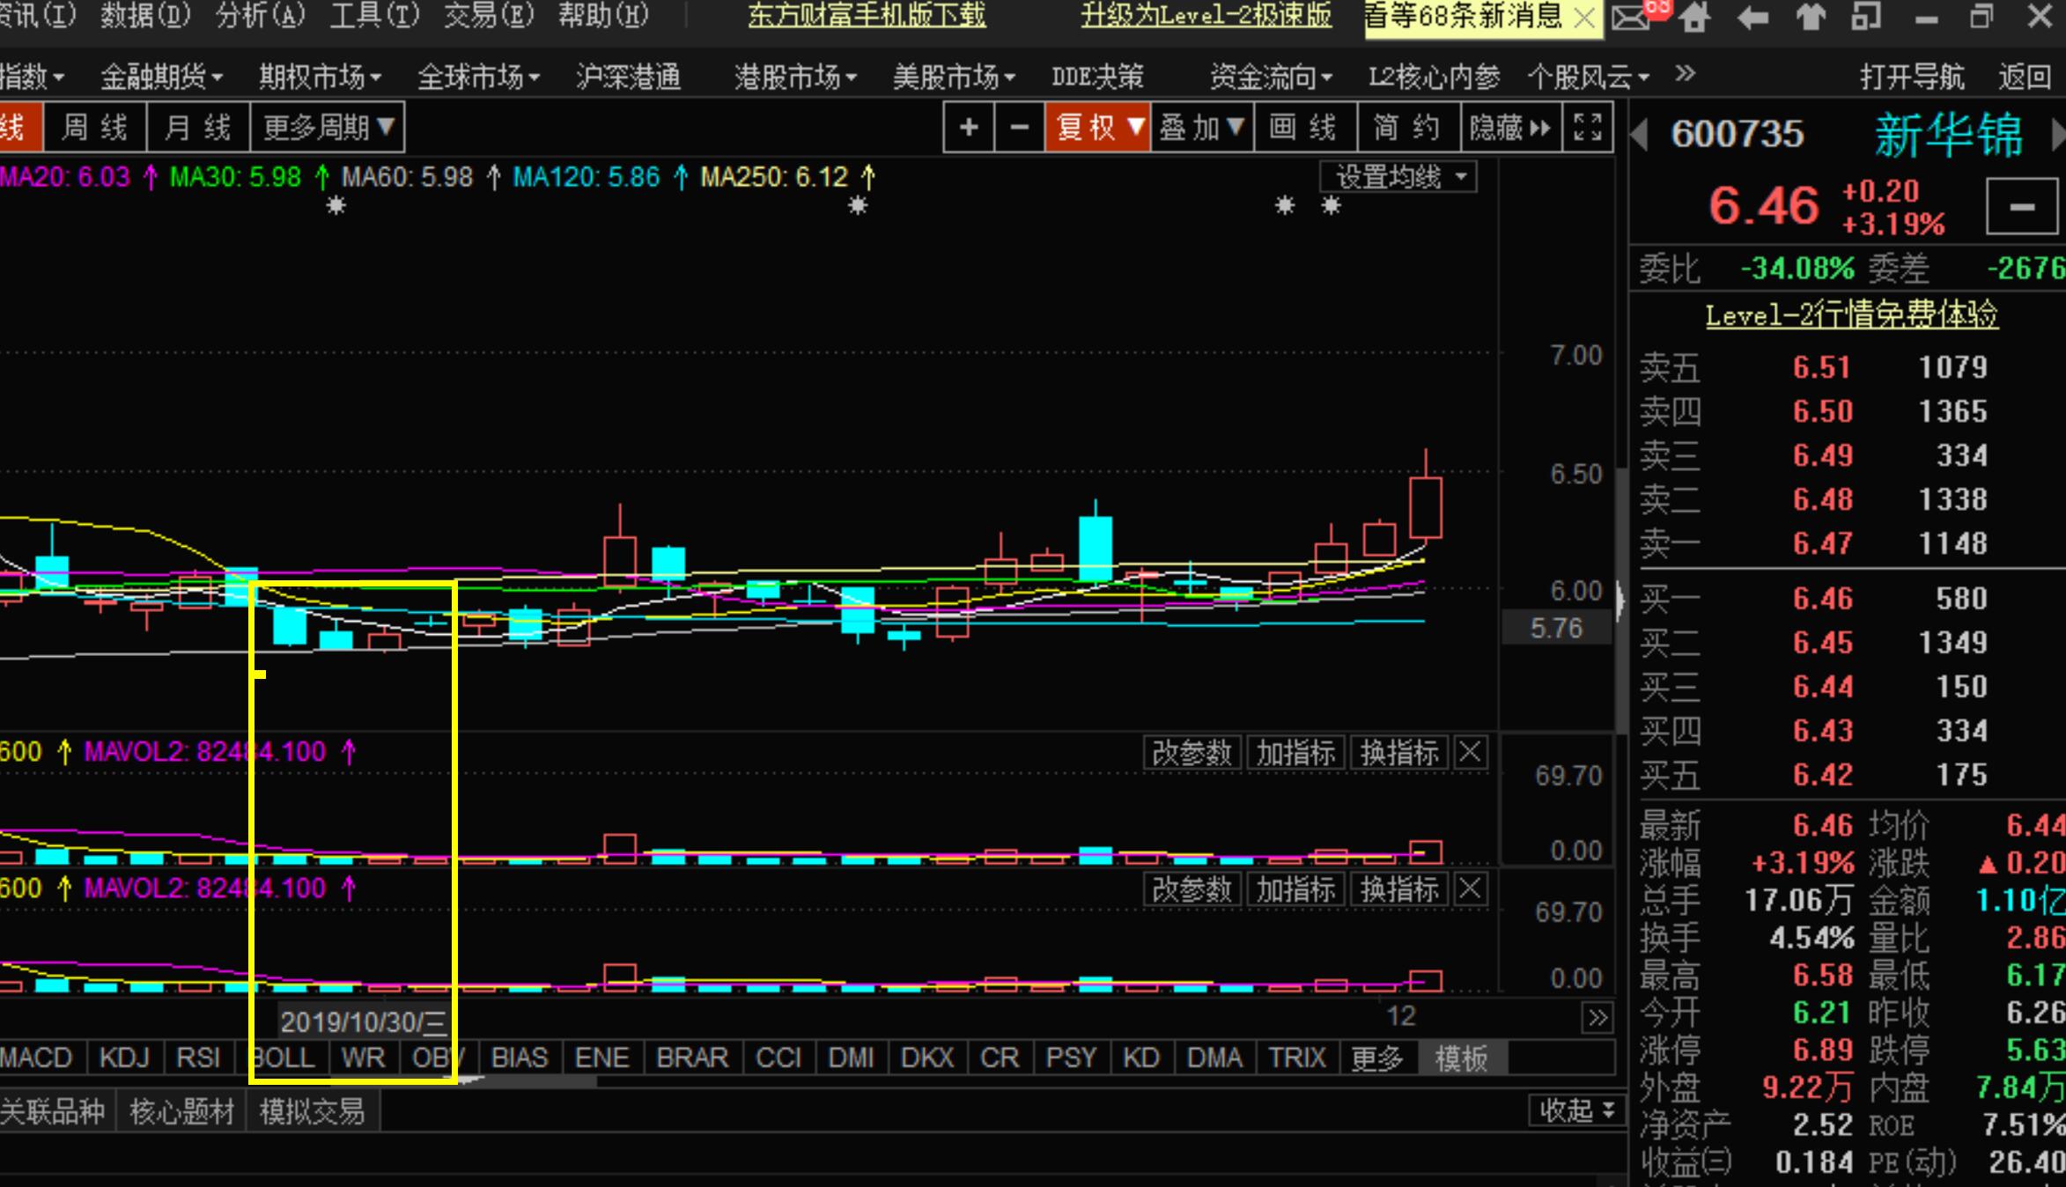
Task: Open 期权市场 menu dropdown
Action: pos(320,77)
